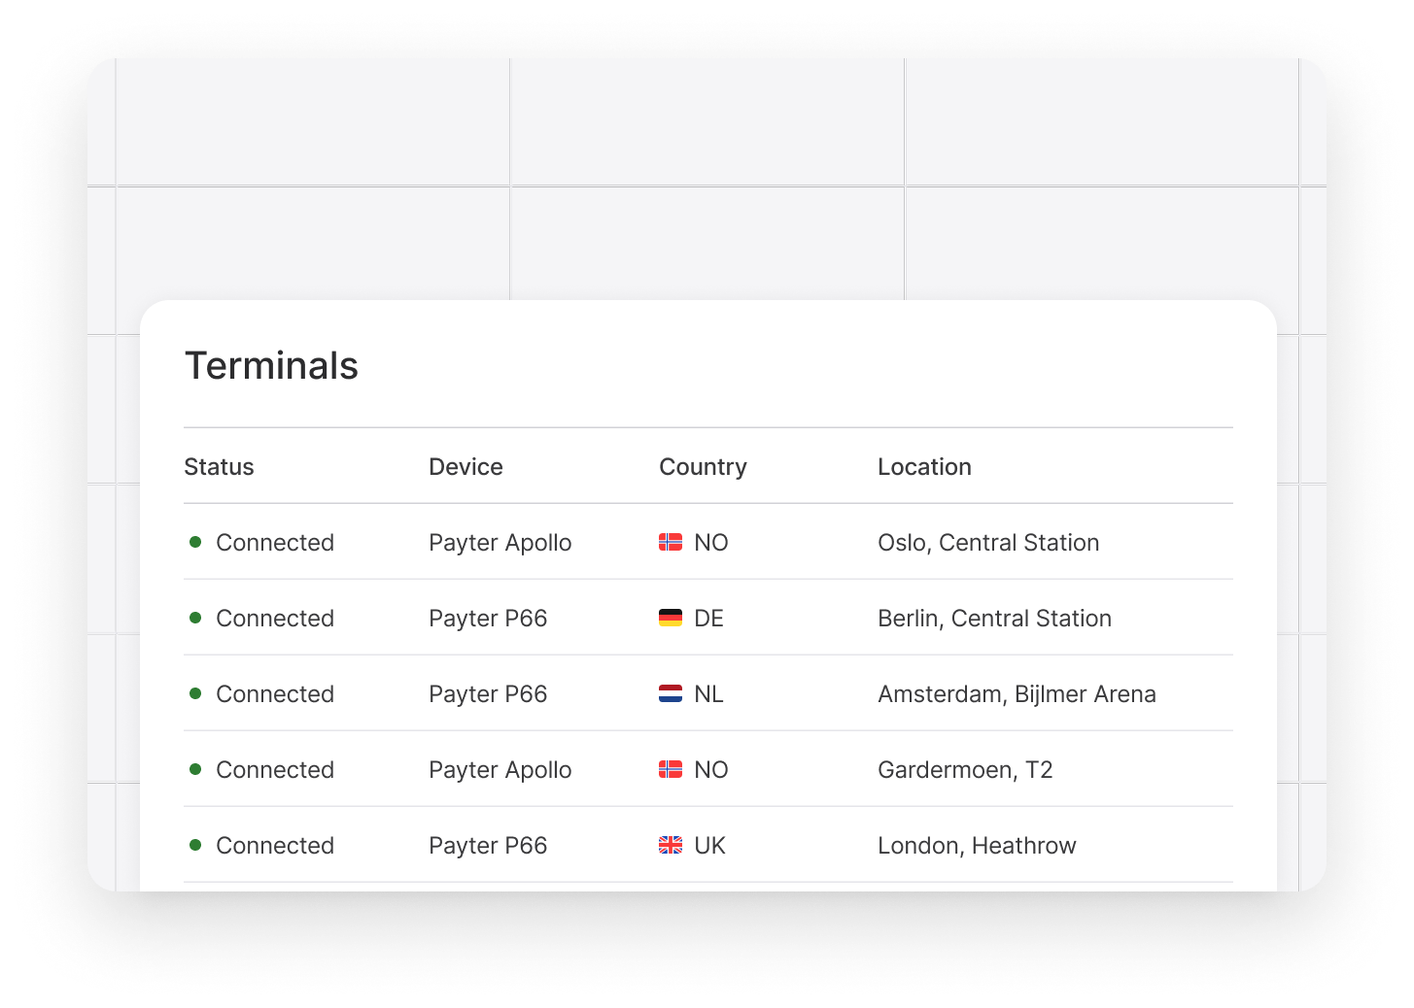Click the German flag icon in Berlin row
The width and height of the screenshot is (1414, 1008).
point(670,618)
